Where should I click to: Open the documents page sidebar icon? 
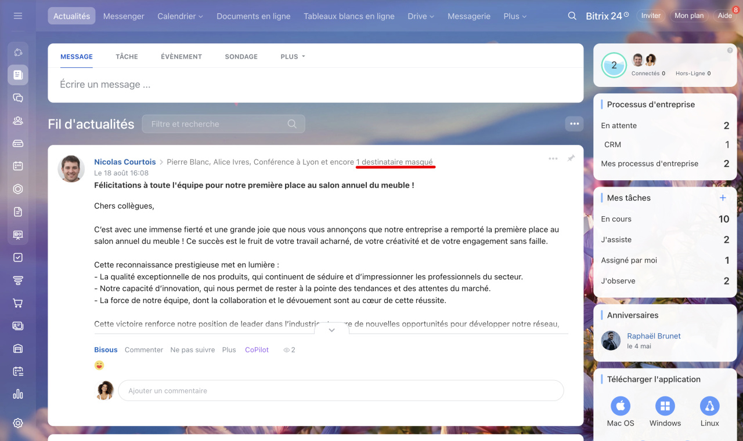(x=18, y=212)
